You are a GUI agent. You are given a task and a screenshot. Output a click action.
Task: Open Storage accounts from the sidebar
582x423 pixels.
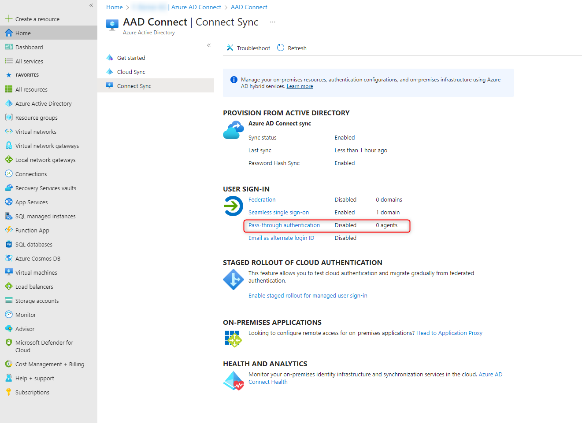[x=37, y=300]
